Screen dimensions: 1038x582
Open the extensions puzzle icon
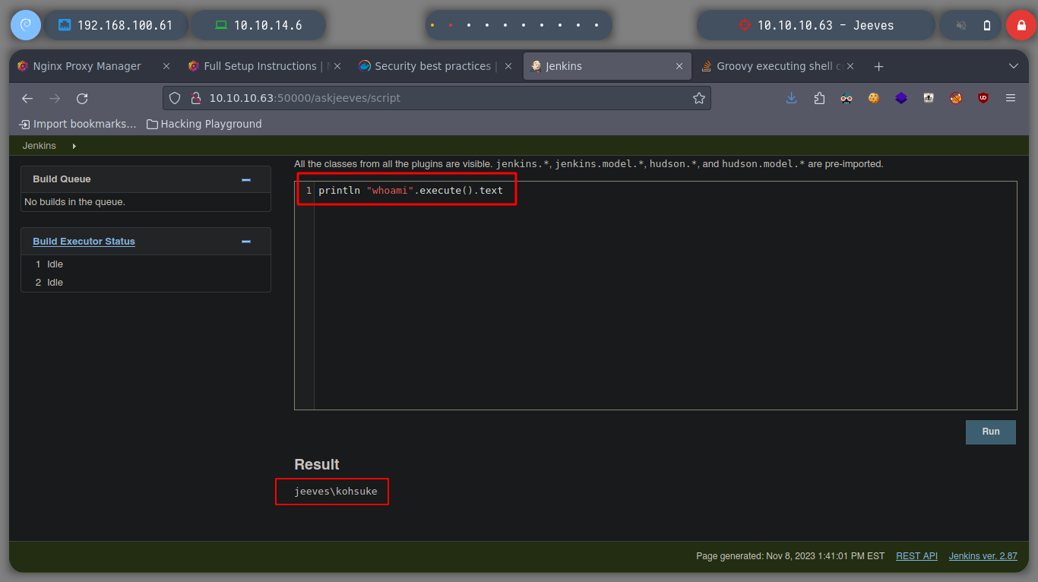click(819, 98)
